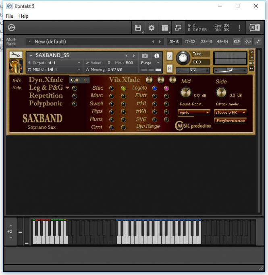This screenshot has height=275, width=268.
Task: Open the wrench edit-mode icon
Action: point(16,55)
